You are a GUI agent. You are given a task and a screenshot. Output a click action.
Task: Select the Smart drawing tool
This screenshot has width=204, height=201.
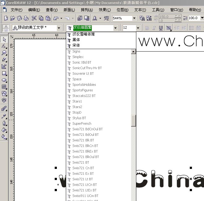pyautogui.click(x=4, y=66)
